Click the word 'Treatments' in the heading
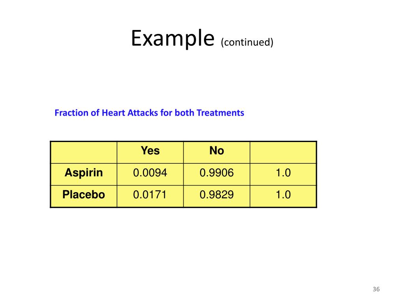 click(220, 113)
